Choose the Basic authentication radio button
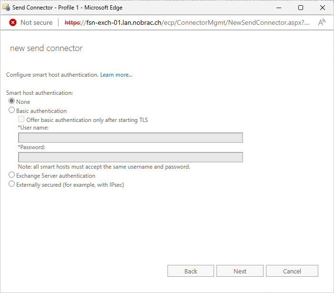This screenshot has height=293, width=334. coord(11,110)
